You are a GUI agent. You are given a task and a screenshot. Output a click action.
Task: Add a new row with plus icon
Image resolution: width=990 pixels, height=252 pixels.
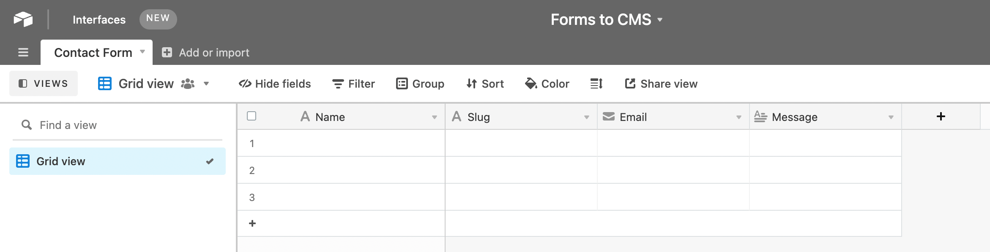click(252, 223)
